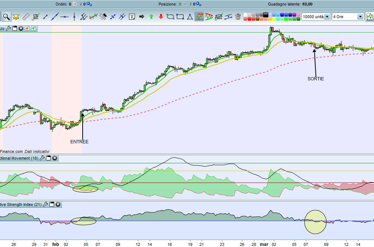Choose the parallel channel lines tool
Screen dimensions: 374x247
click(x=83, y=17)
